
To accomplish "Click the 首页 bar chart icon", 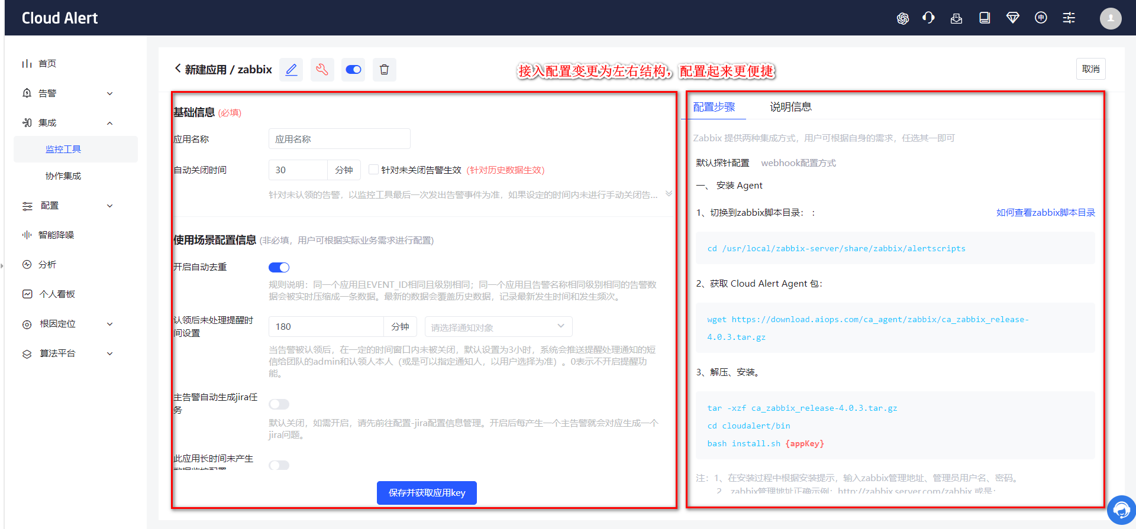I will click(27, 63).
